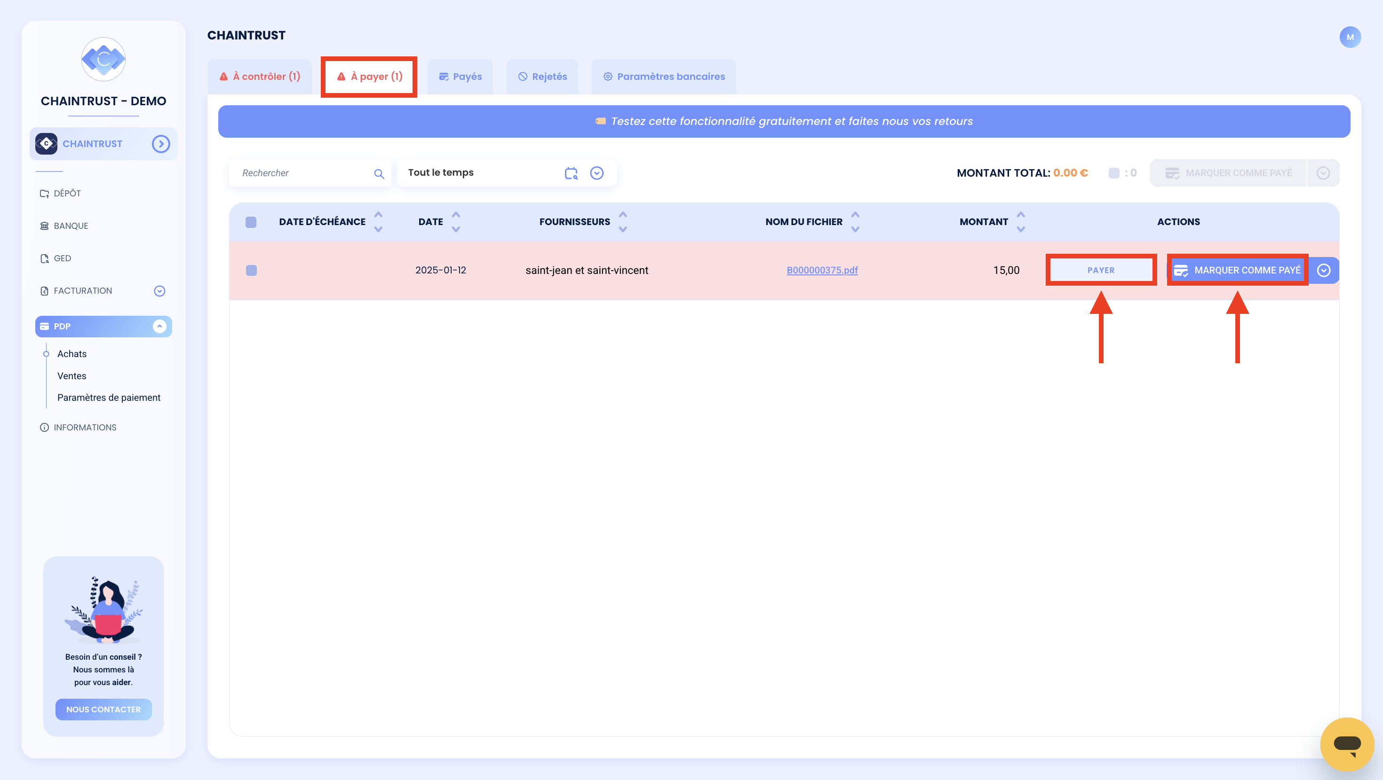Switch to the Rejetés tab
1383x780 pixels.
[542, 77]
